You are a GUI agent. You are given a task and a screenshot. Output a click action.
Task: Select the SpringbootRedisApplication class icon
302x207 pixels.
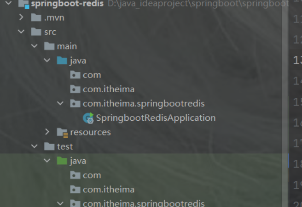(88, 118)
